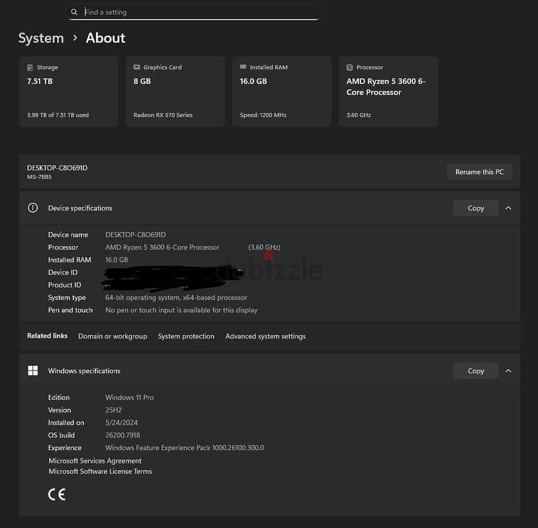Click the Graphics Card icon
The height and width of the screenshot is (528, 538).
point(137,67)
